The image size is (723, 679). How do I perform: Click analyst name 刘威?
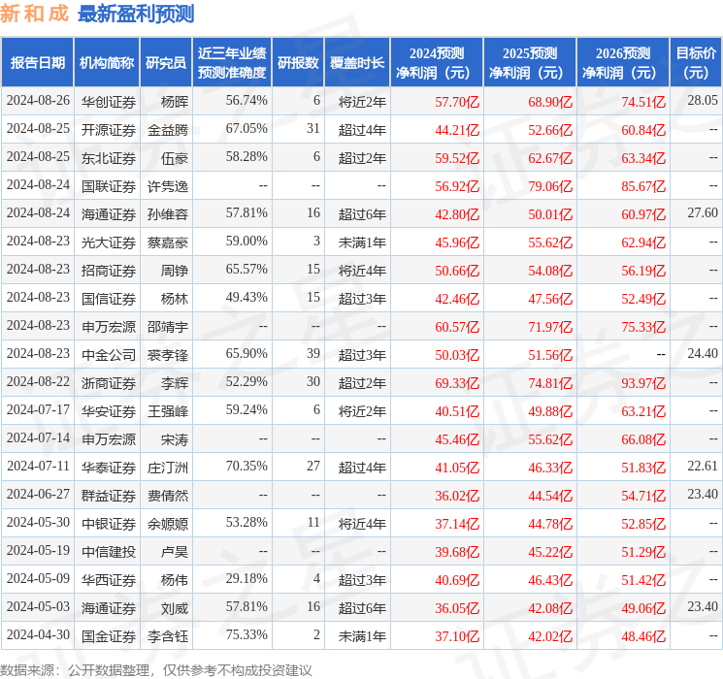(175, 608)
